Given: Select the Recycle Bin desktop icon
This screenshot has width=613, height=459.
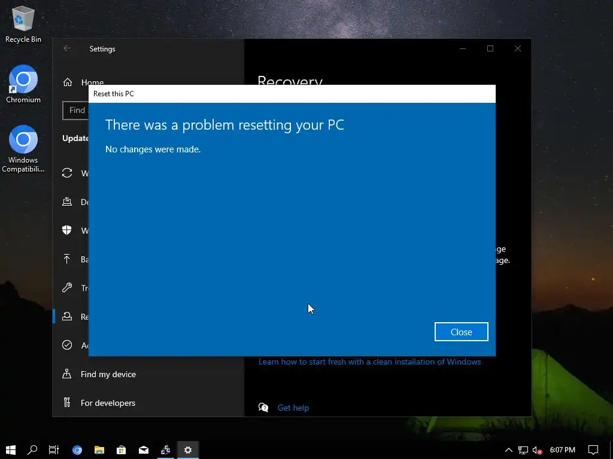Looking at the screenshot, I should click(23, 24).
